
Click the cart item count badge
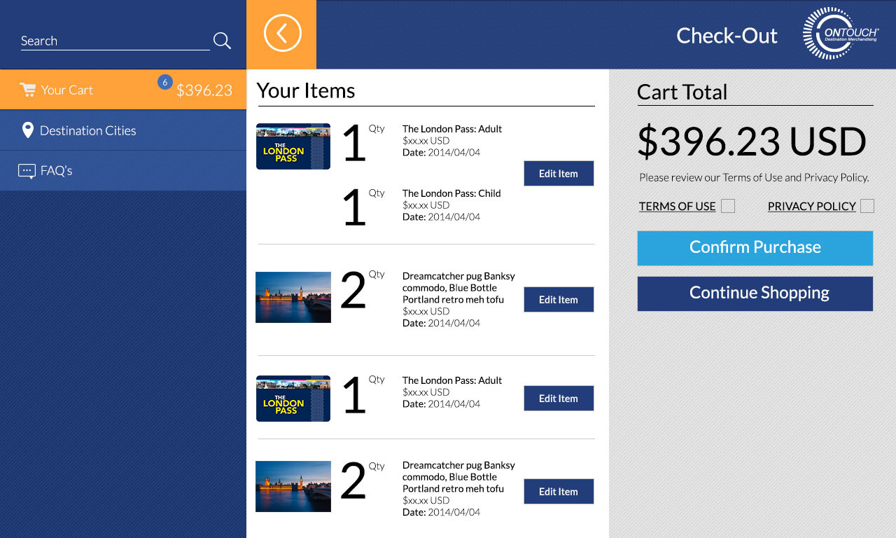click(165, 82)
